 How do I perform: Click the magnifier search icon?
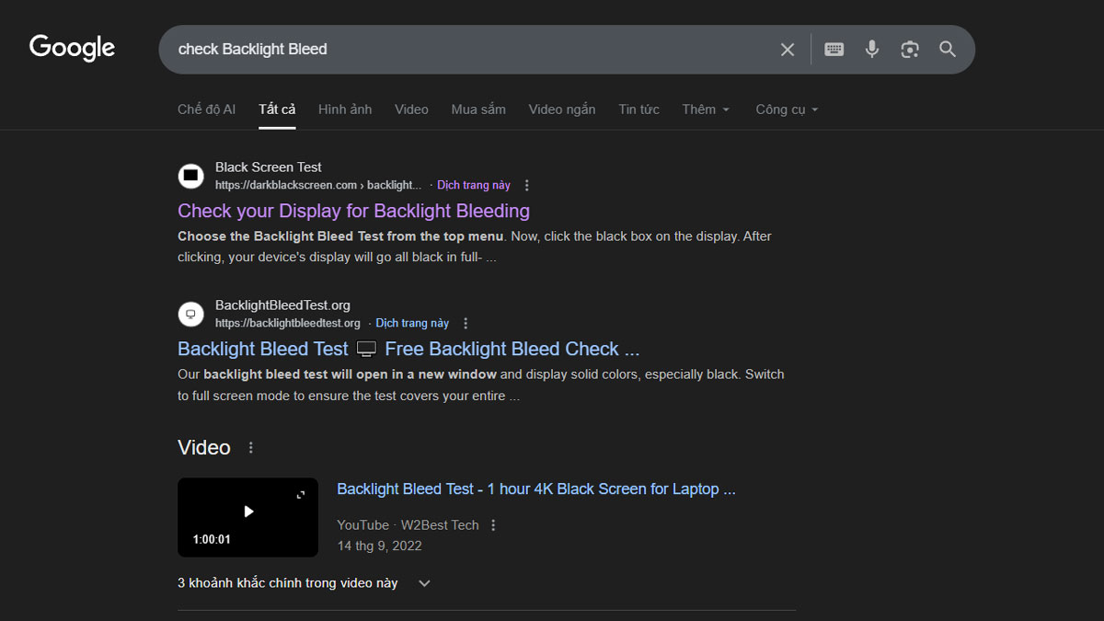(x=948, y=50)
